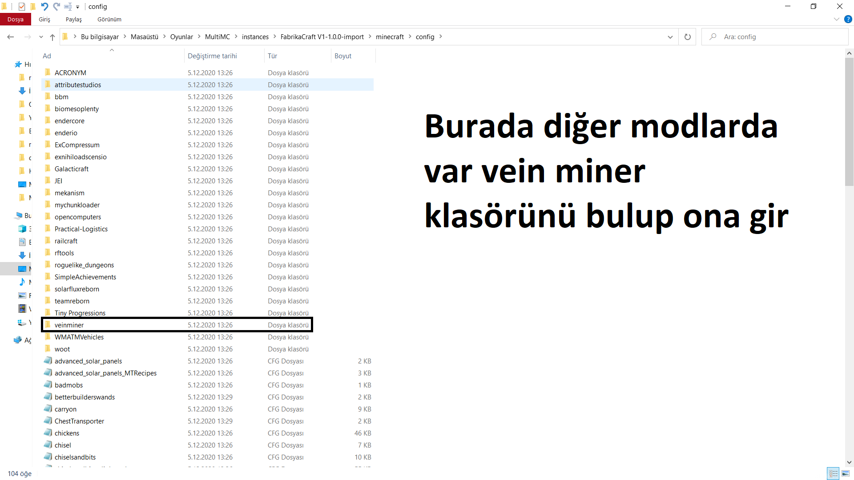The height and width of the screenshot is (480, 854).
Task: Refresh the config folder view
Action: tap(688, 37)
